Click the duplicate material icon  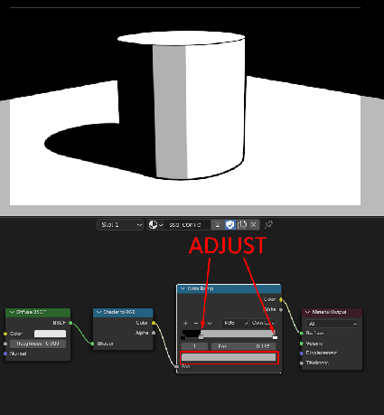click(242, 224)
